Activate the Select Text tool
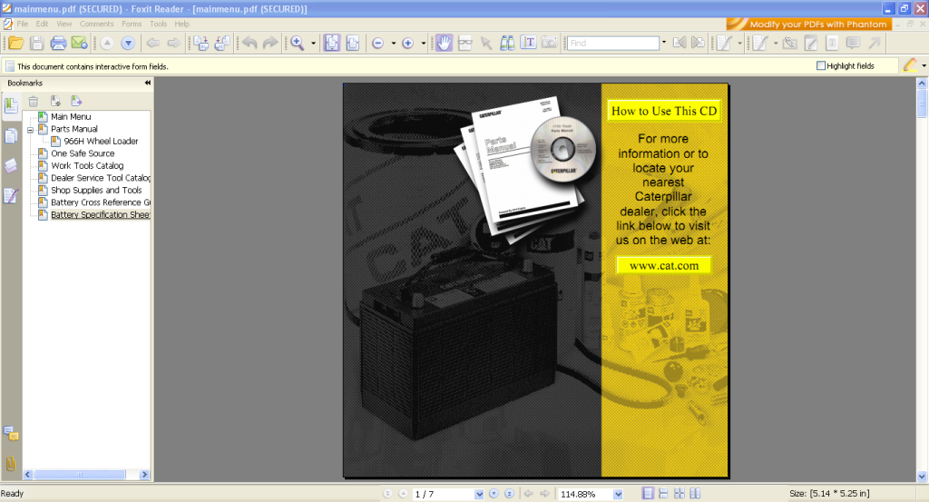 pos(528,43)
